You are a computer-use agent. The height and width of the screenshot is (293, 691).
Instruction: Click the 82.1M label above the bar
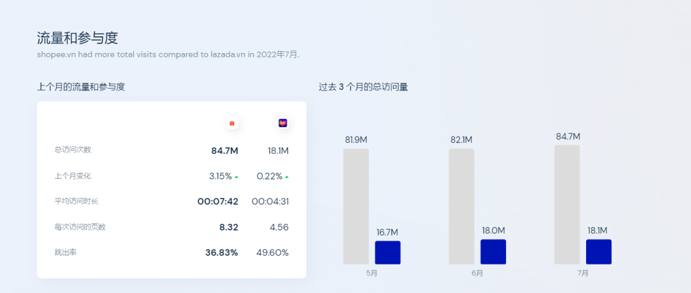coord(461,140)
